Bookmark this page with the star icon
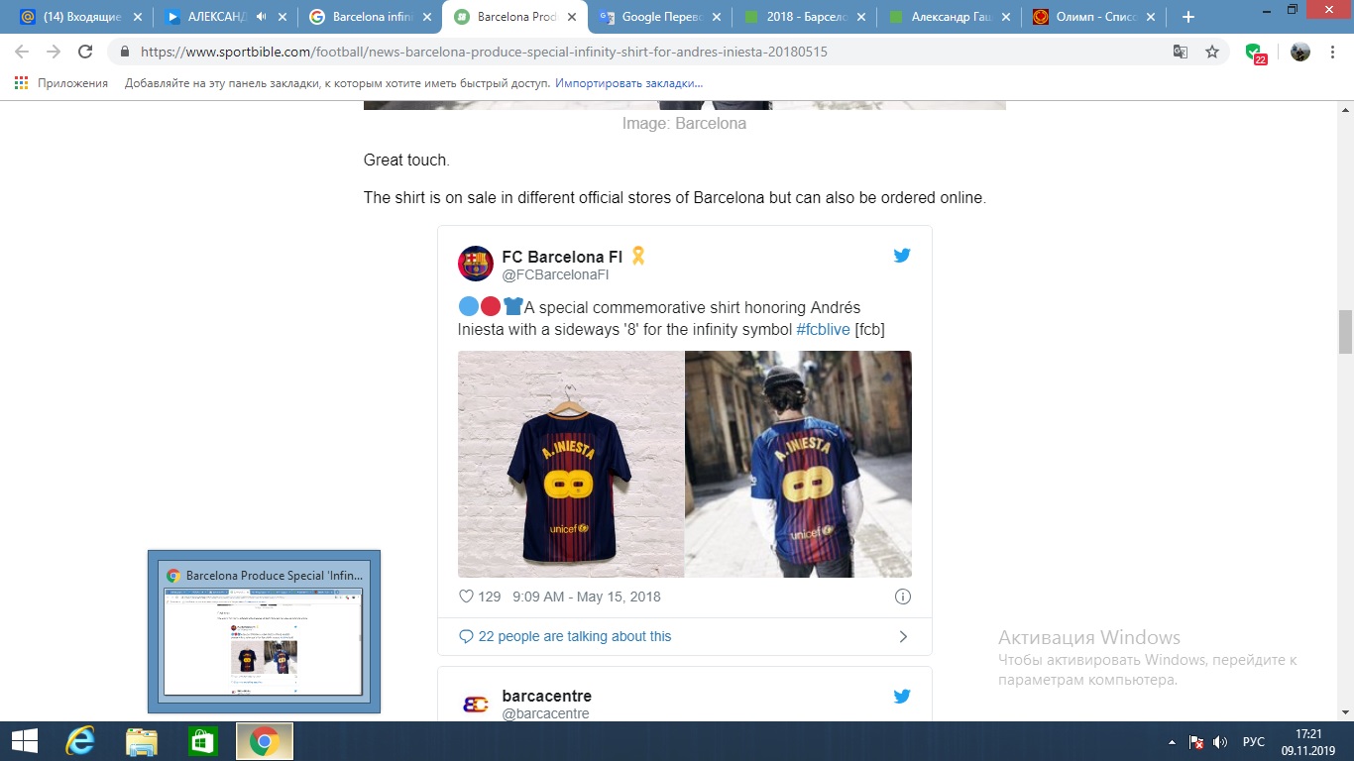This screenshot has width=1354, height=761. click(x=1212, y=53)
